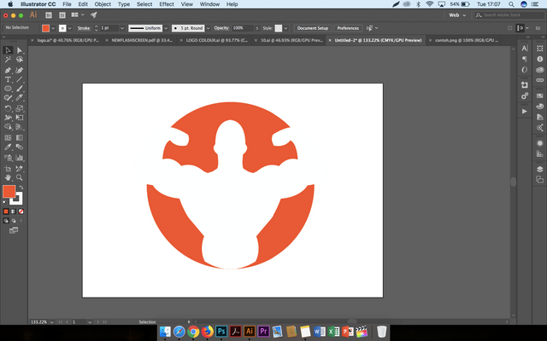Select the Column Graph tool
The height and width of the screenshot is (341, 547).
20,158
